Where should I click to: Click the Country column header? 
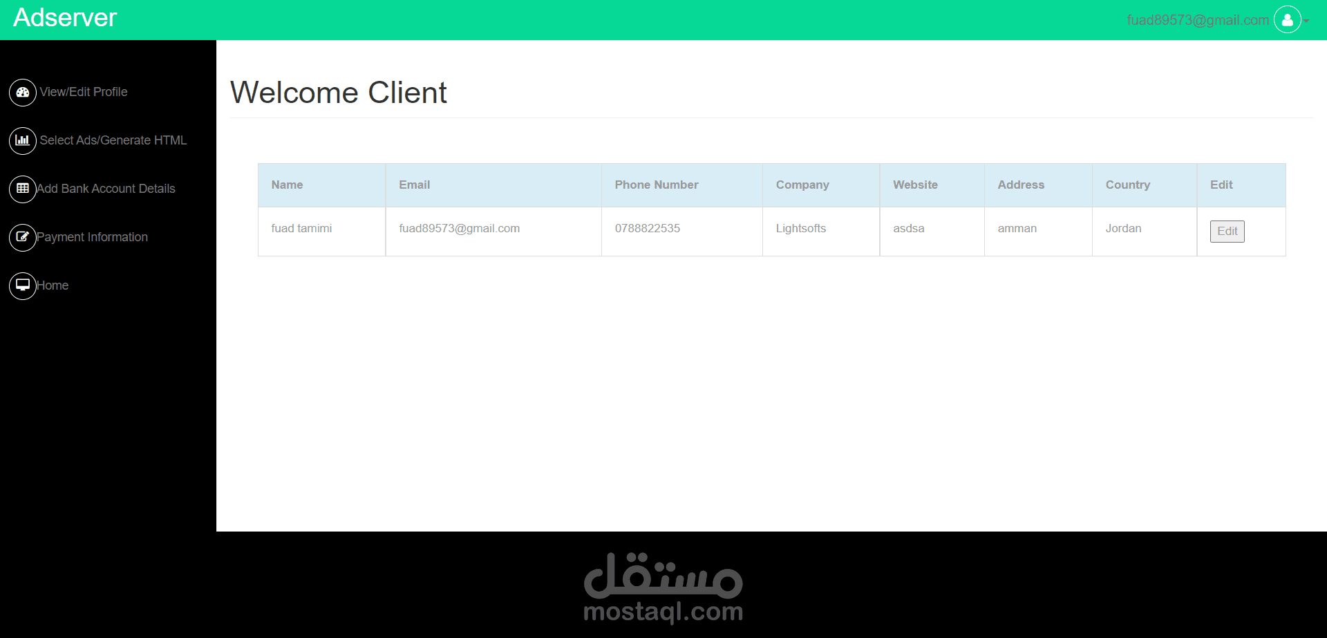(1145, 185)
